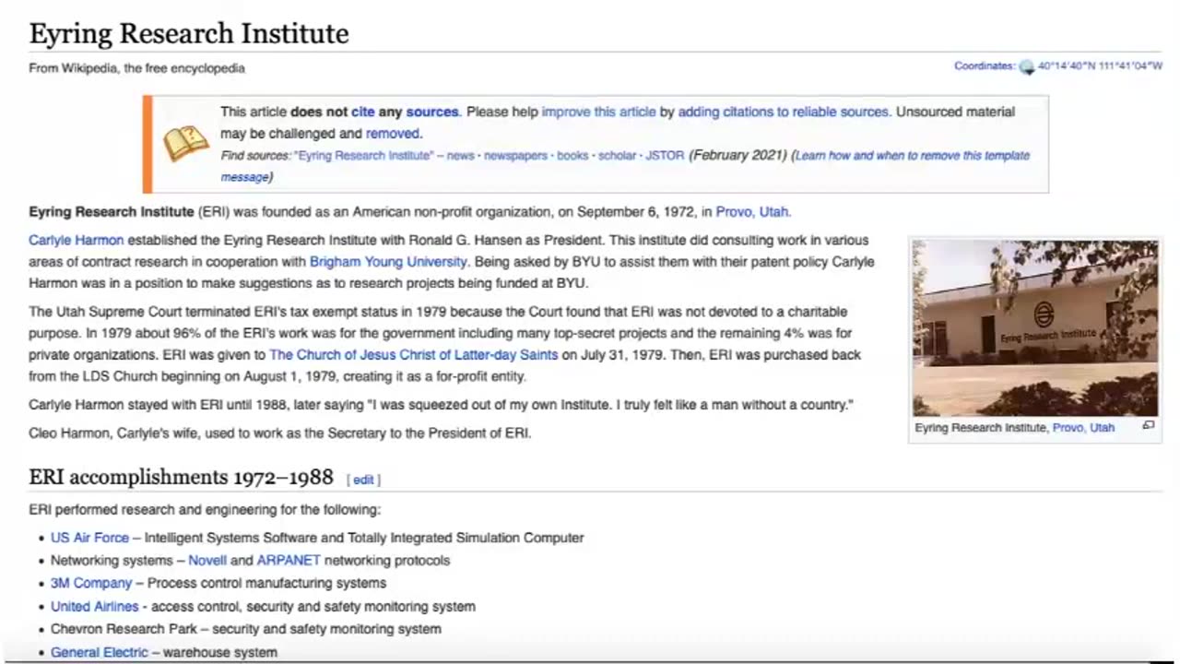
Task: Open the 3M Company link
Action: pyautogui.click(x=91, y=584)
